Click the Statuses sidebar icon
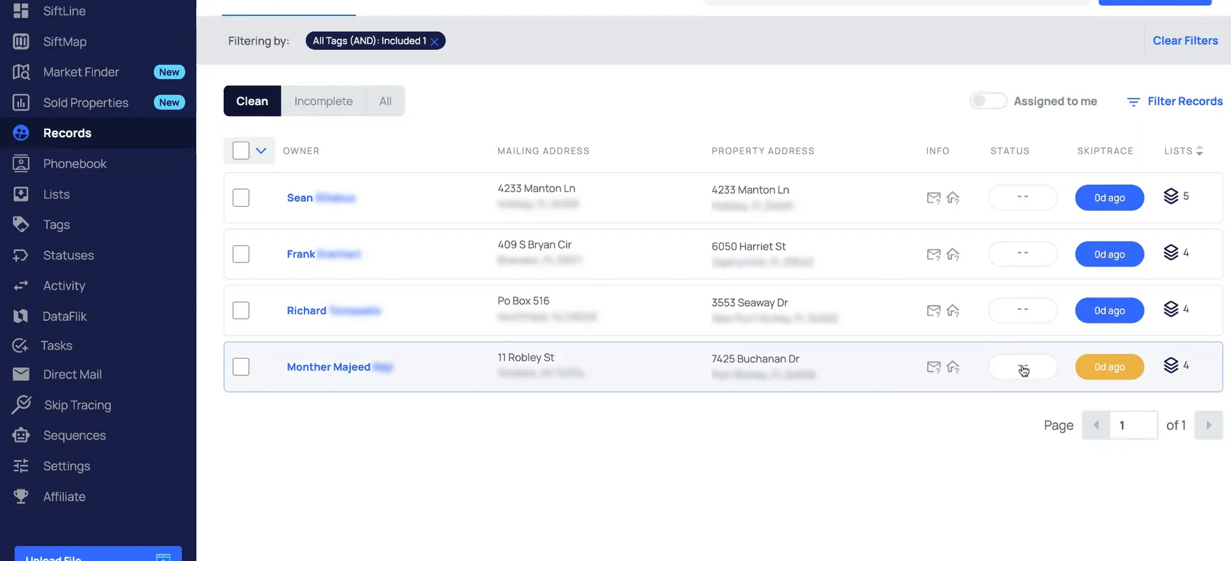 (x=21, y=255)
